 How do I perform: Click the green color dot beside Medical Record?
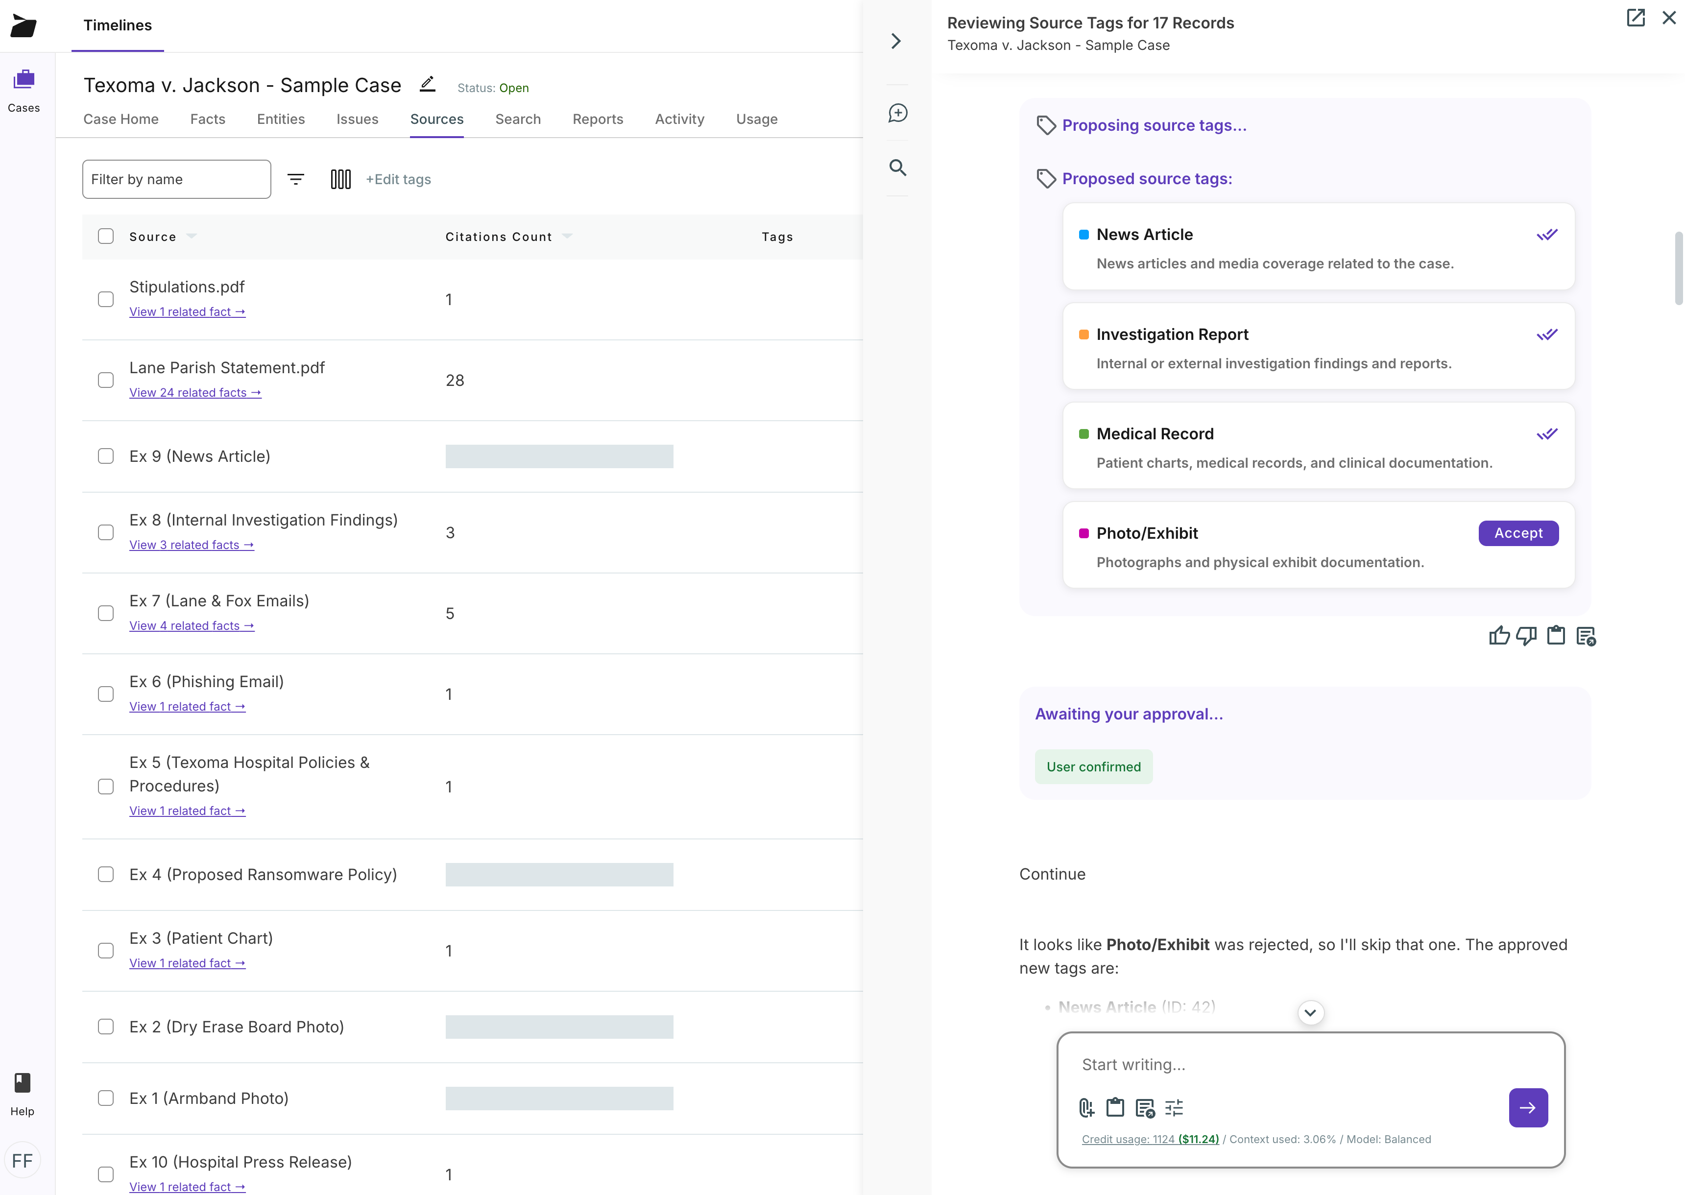[1083, 433]
